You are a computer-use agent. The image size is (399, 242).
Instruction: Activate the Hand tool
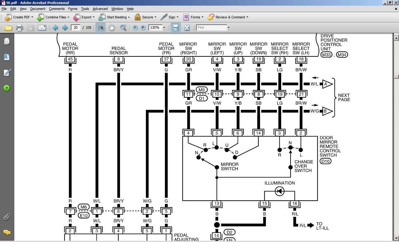click(x=112, y=28)
